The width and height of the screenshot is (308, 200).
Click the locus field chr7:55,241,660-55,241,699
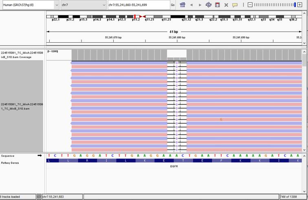coord(139,5)
